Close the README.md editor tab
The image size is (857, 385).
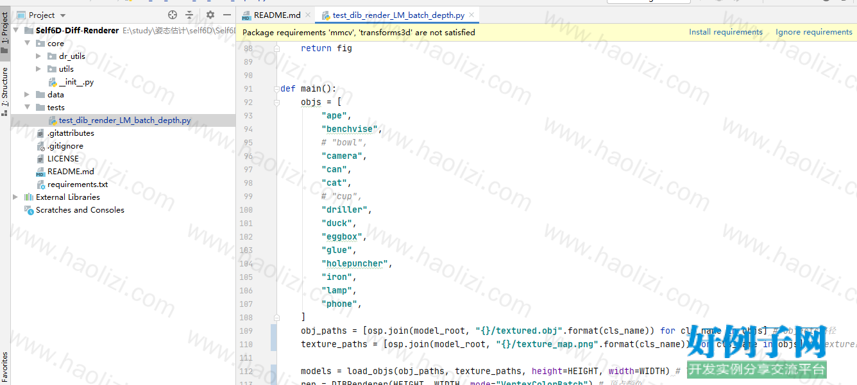[x=309, y=15]
